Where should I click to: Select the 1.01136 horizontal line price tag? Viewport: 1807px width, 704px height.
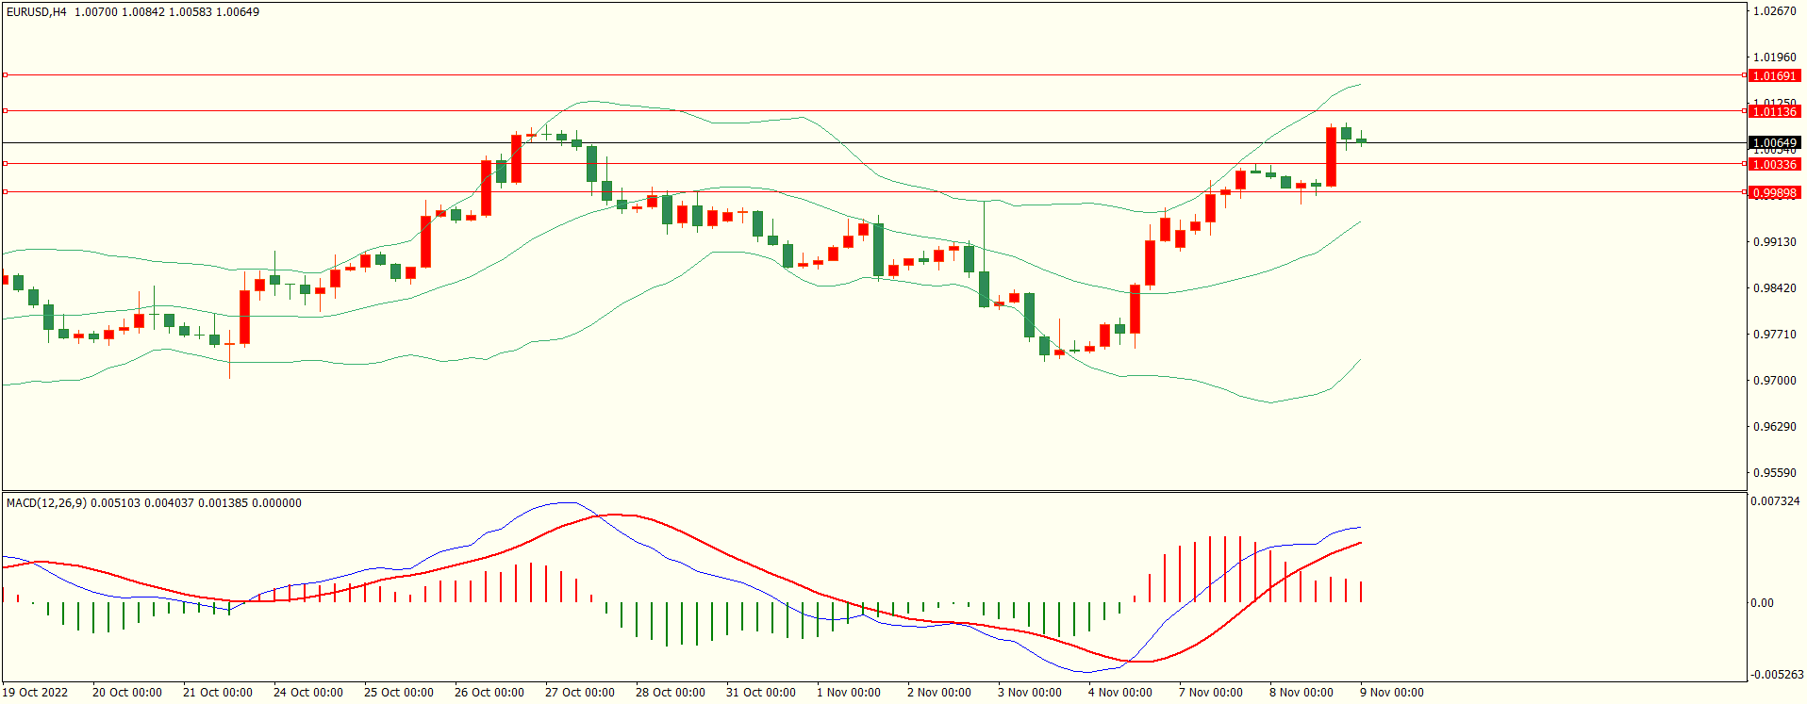click(1773, 111)
